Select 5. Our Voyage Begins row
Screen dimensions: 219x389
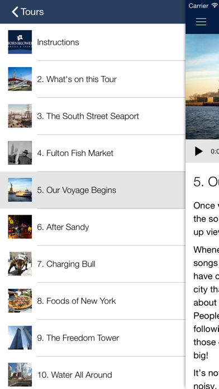pyautogui.click(x=93, y=190)
